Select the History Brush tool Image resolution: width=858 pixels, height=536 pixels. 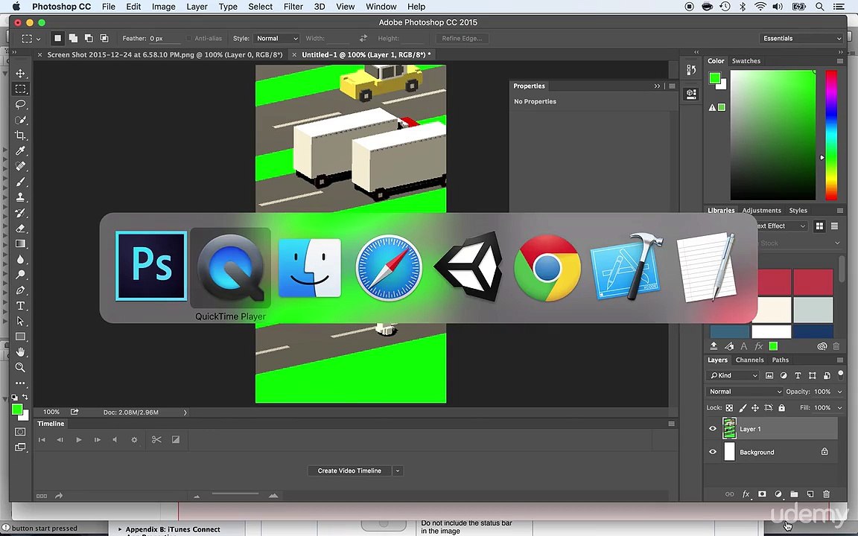pyautogui.click(x=20, y=213)
